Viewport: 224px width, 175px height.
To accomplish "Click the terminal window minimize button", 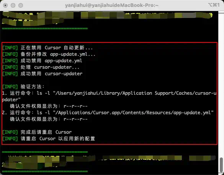I will 13,5.
